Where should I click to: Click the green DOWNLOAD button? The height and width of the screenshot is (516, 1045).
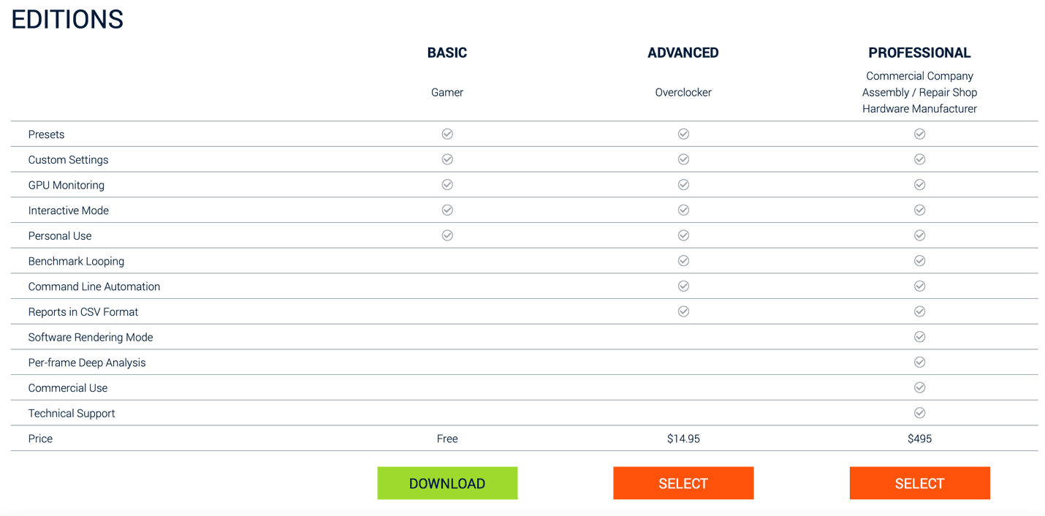pyautogui.click(x=447, y=483)
